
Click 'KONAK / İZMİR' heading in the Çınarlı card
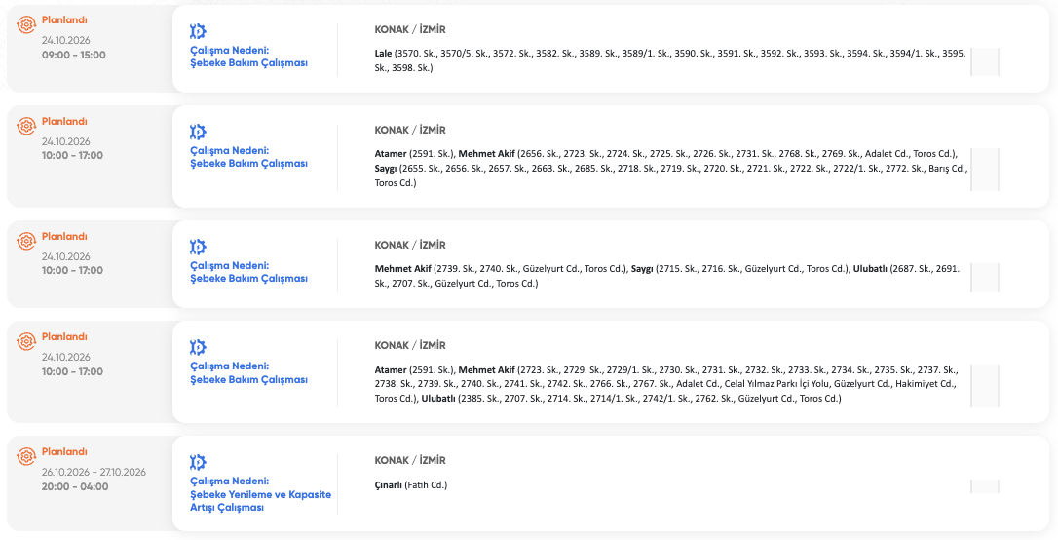(410, 460)
